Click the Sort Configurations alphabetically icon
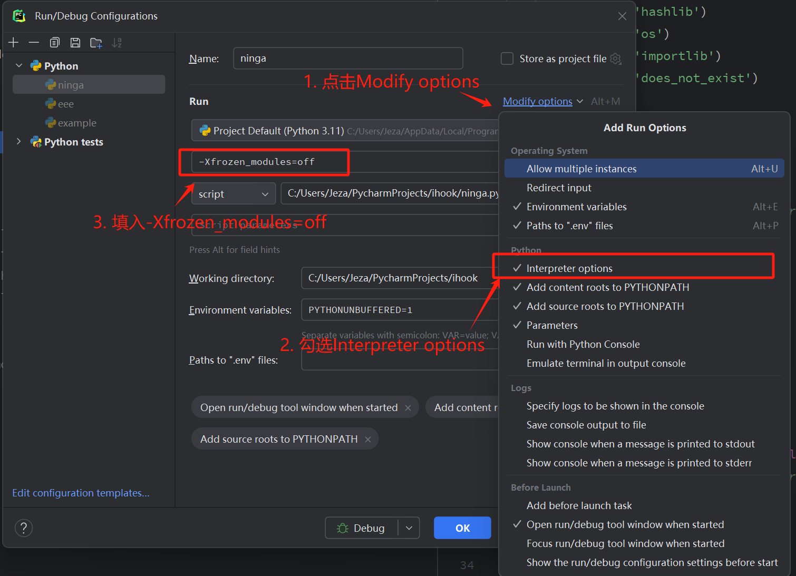 (x=117, y=43)
